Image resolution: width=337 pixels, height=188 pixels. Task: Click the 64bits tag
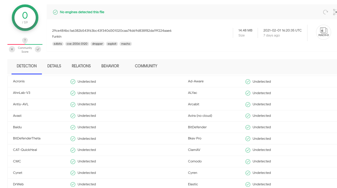[x=58, y=44]
